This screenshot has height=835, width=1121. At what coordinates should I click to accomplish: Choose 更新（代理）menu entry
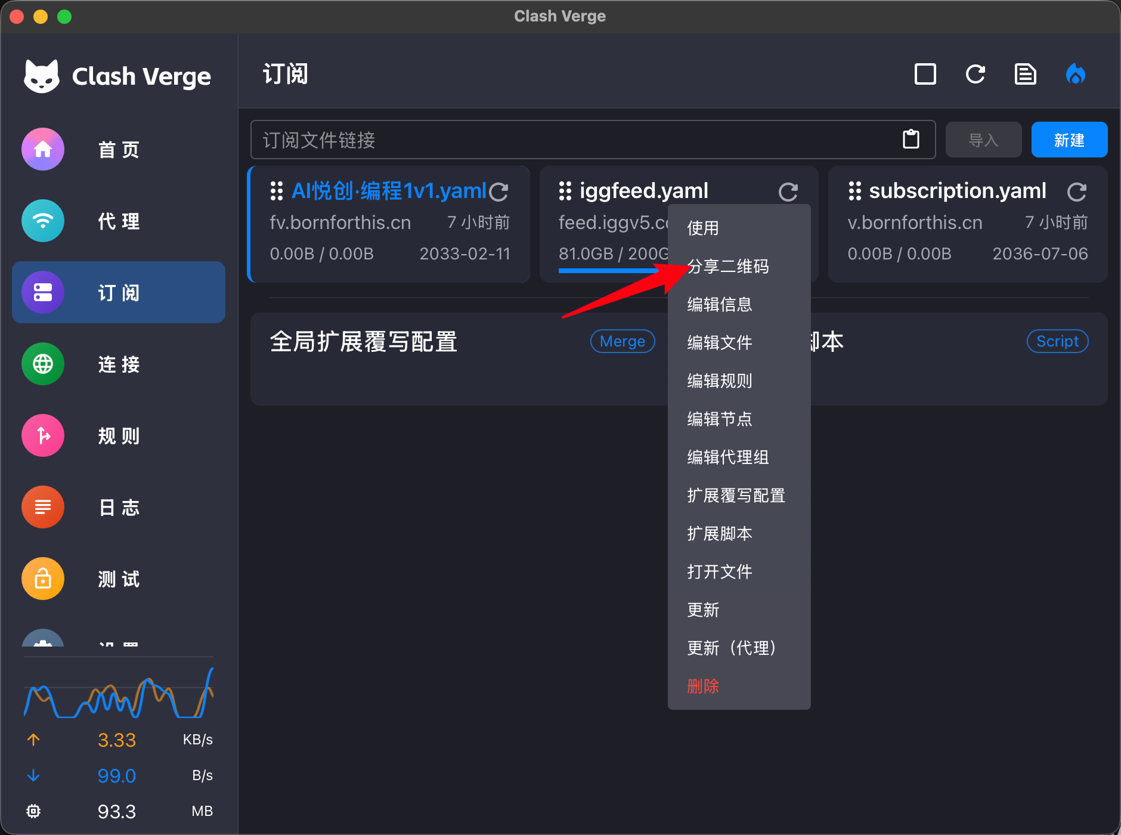(739, 648)
